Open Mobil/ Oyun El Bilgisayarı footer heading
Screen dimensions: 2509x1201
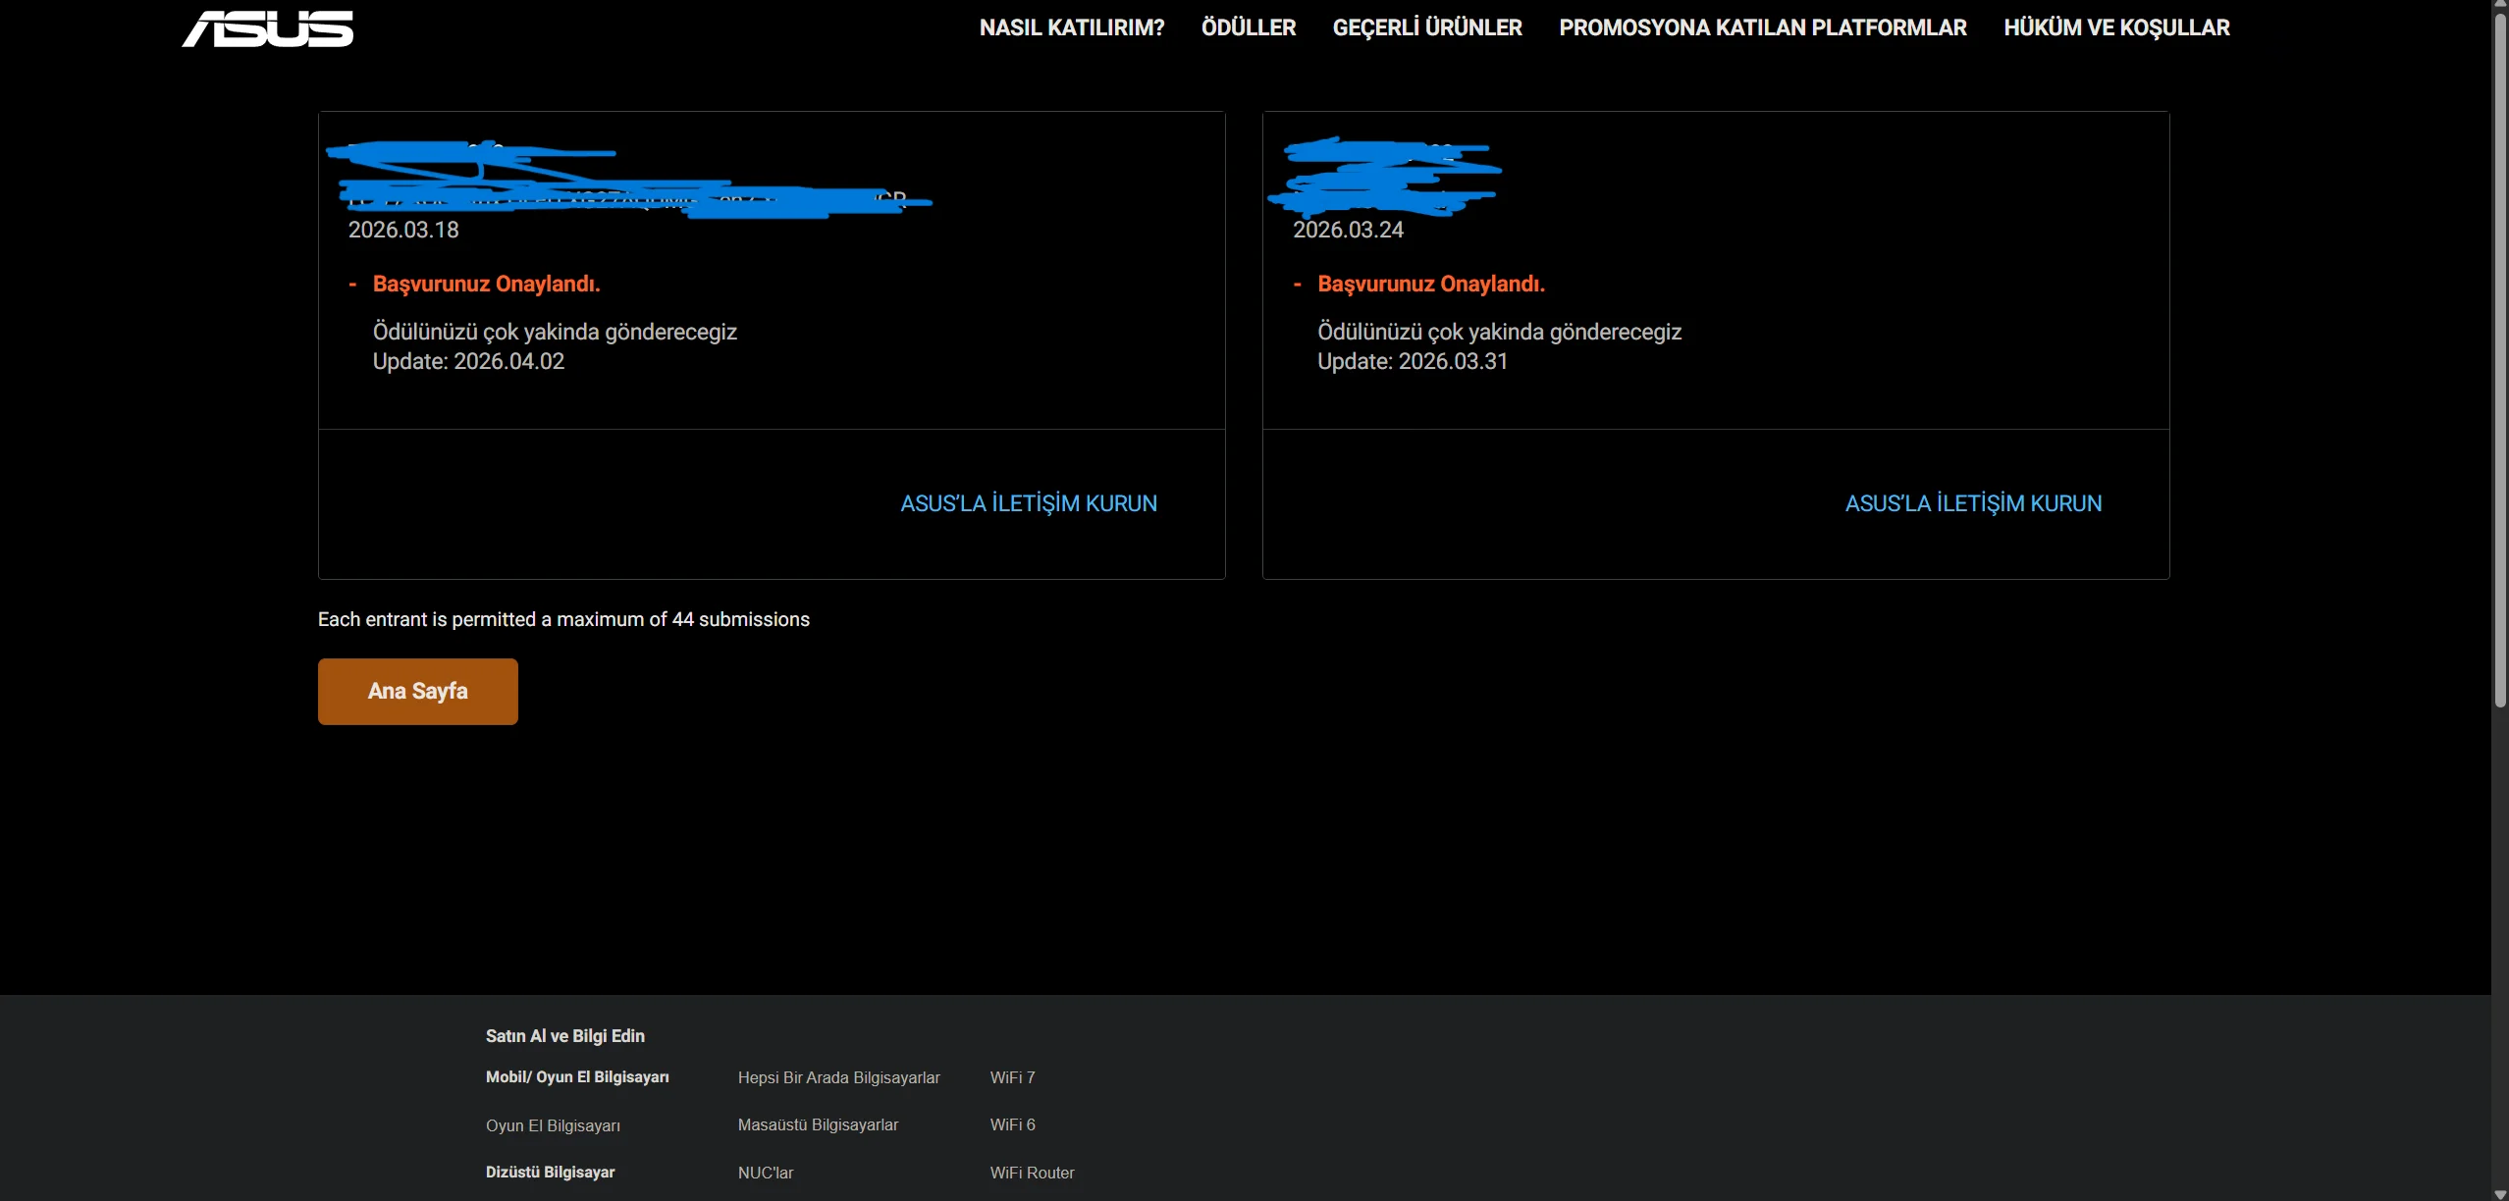click(x=577, y=1077)
